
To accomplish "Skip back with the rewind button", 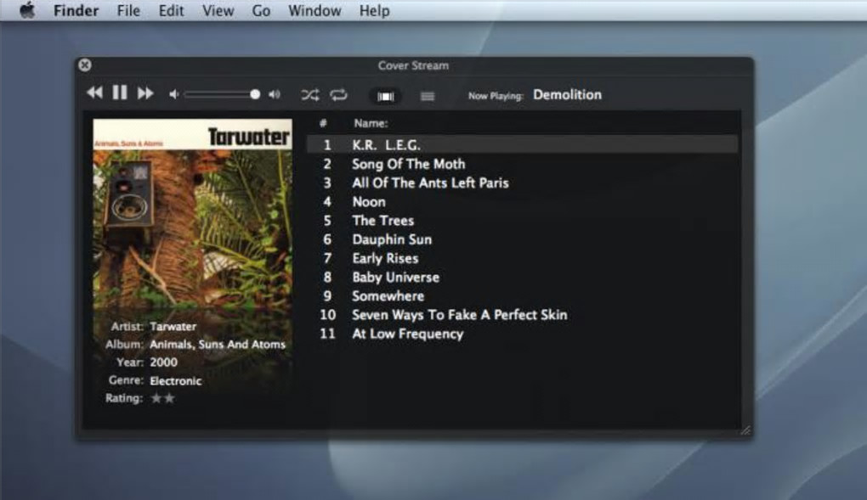I will [94, 93].
